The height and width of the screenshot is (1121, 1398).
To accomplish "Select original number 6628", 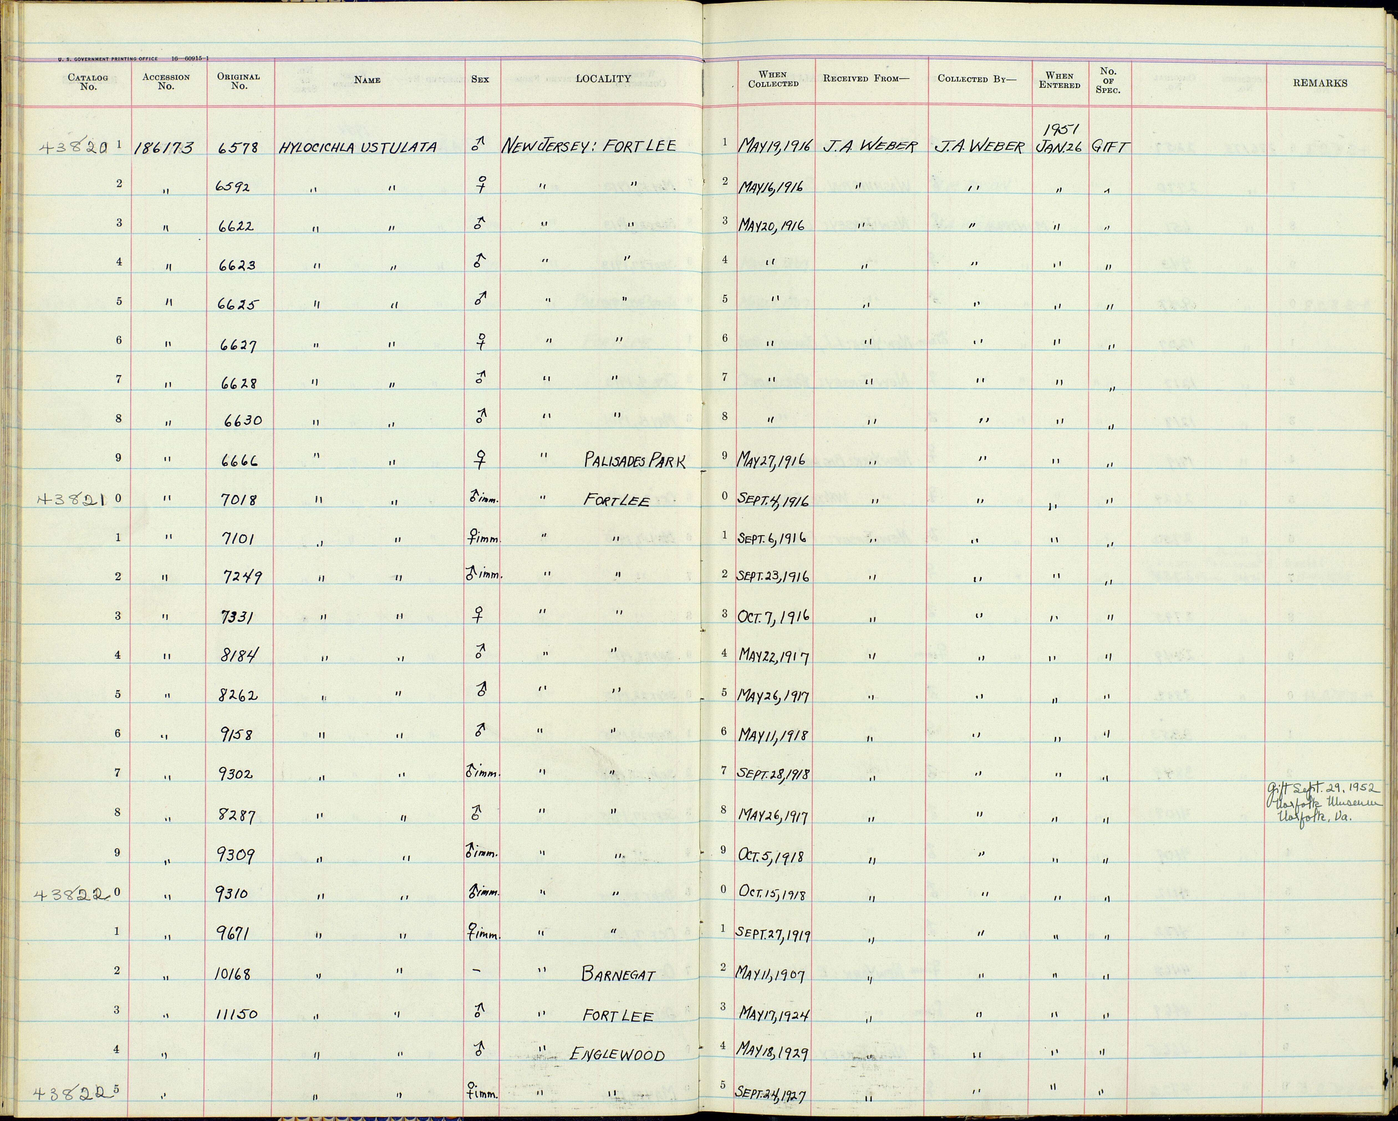I will (239, 383).
